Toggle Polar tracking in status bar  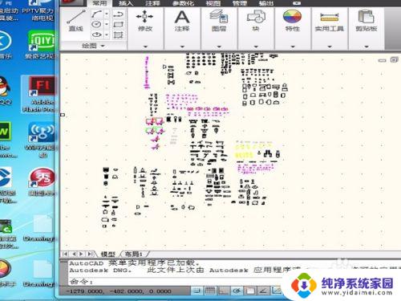point(237,291)
